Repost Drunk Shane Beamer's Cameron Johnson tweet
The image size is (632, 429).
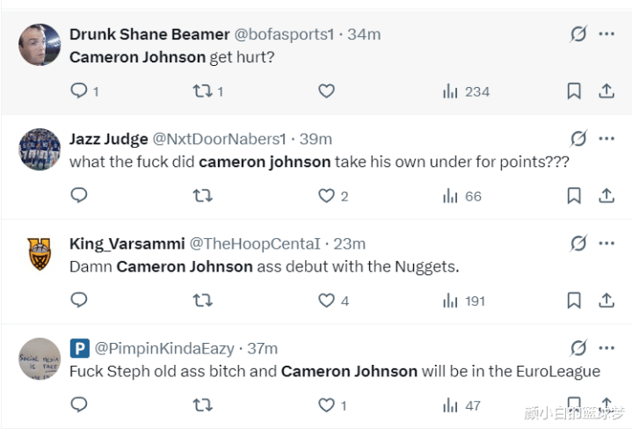[x=202, y=91]
